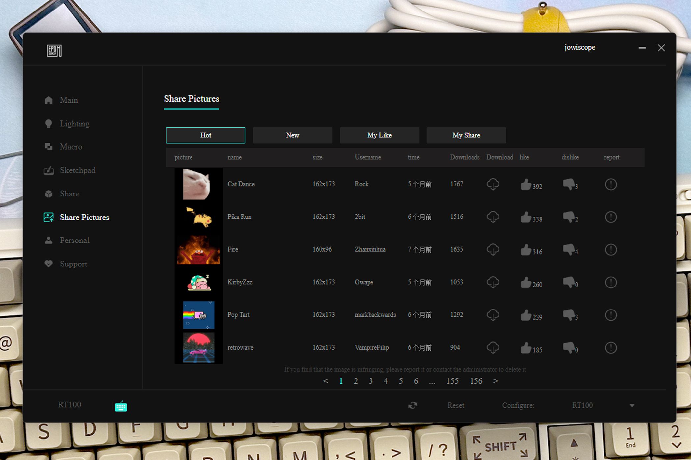Image resolution: width=691 pixels, height=460 pixels.
Task: Like the Pika Run picture
Action: click(525, 217)
